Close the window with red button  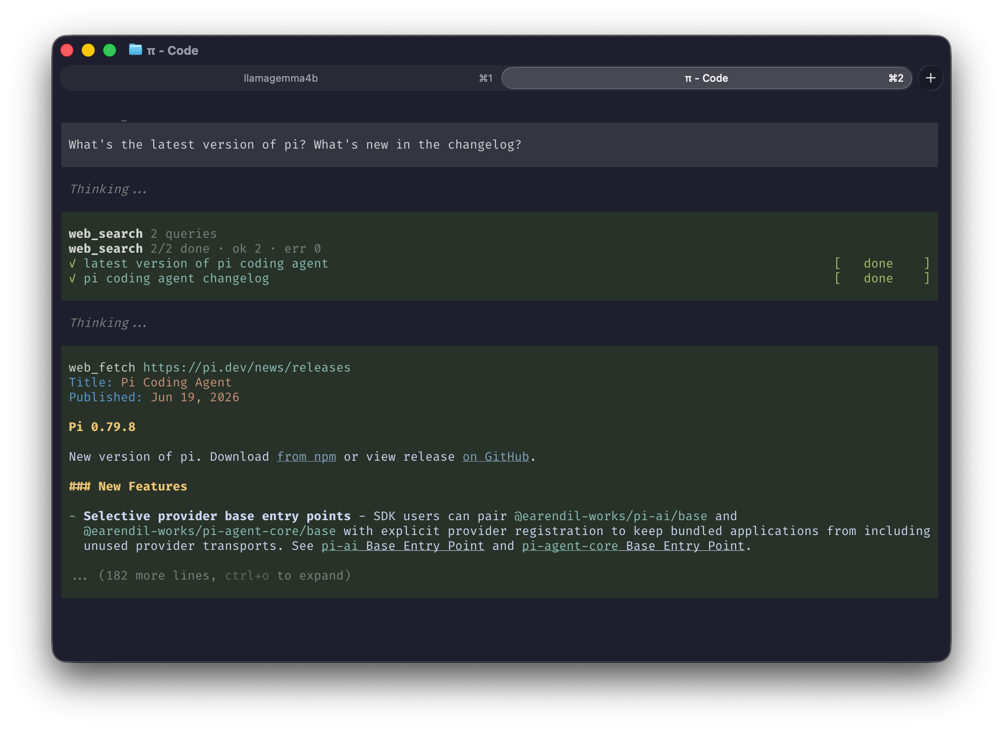pos(67,50)
